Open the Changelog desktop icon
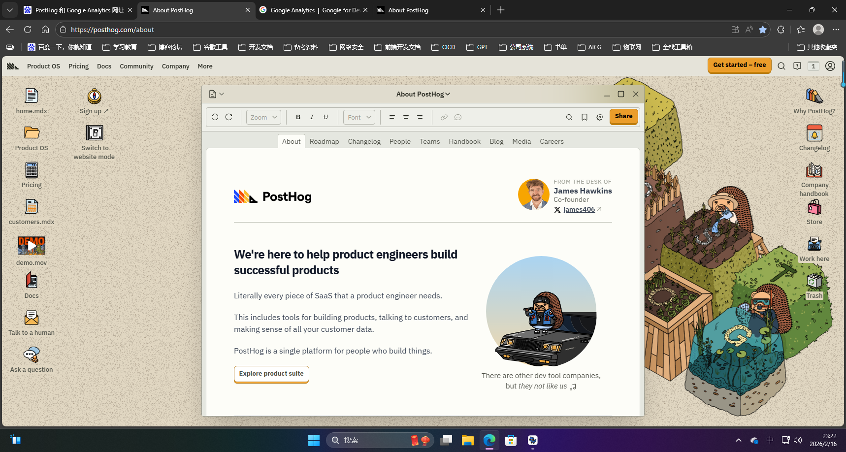The width and height of the screenshot is (846, 452). 814,138
